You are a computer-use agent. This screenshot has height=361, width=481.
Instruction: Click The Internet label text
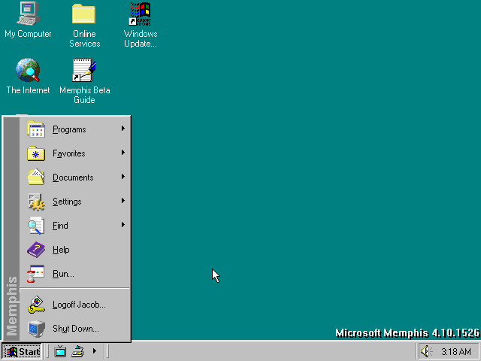[x=28, y=90]
